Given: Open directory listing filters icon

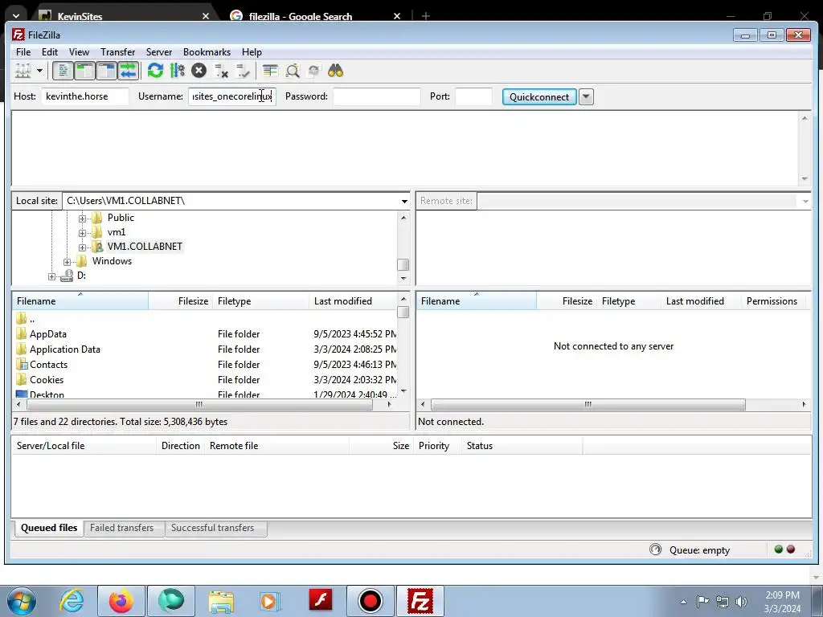Looking at the screenshot, I should [x=270, y=71].
